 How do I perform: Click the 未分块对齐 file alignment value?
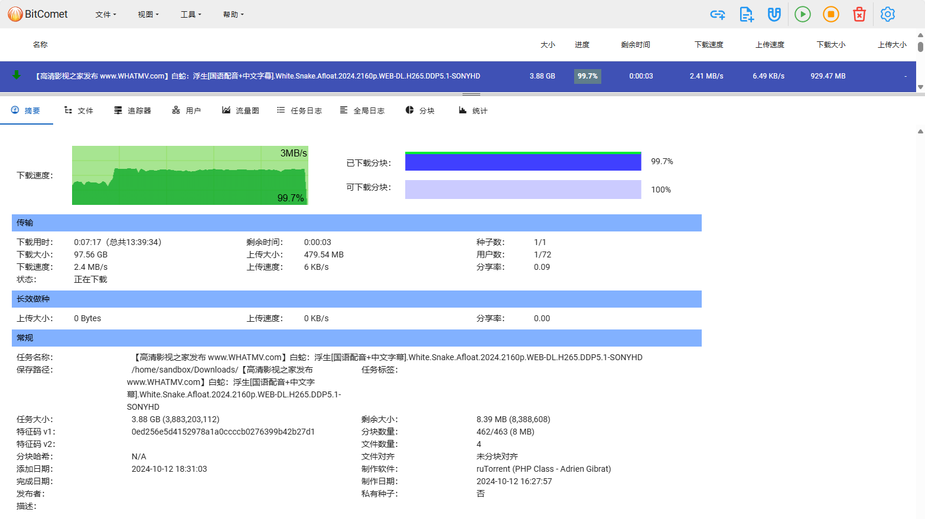497,456
